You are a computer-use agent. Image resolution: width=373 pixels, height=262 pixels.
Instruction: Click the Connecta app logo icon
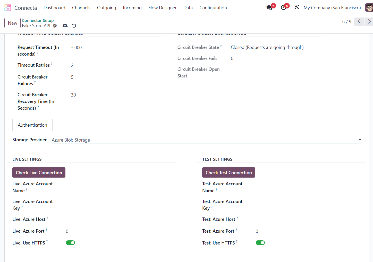pyautogui.click(x=8, y=8)
